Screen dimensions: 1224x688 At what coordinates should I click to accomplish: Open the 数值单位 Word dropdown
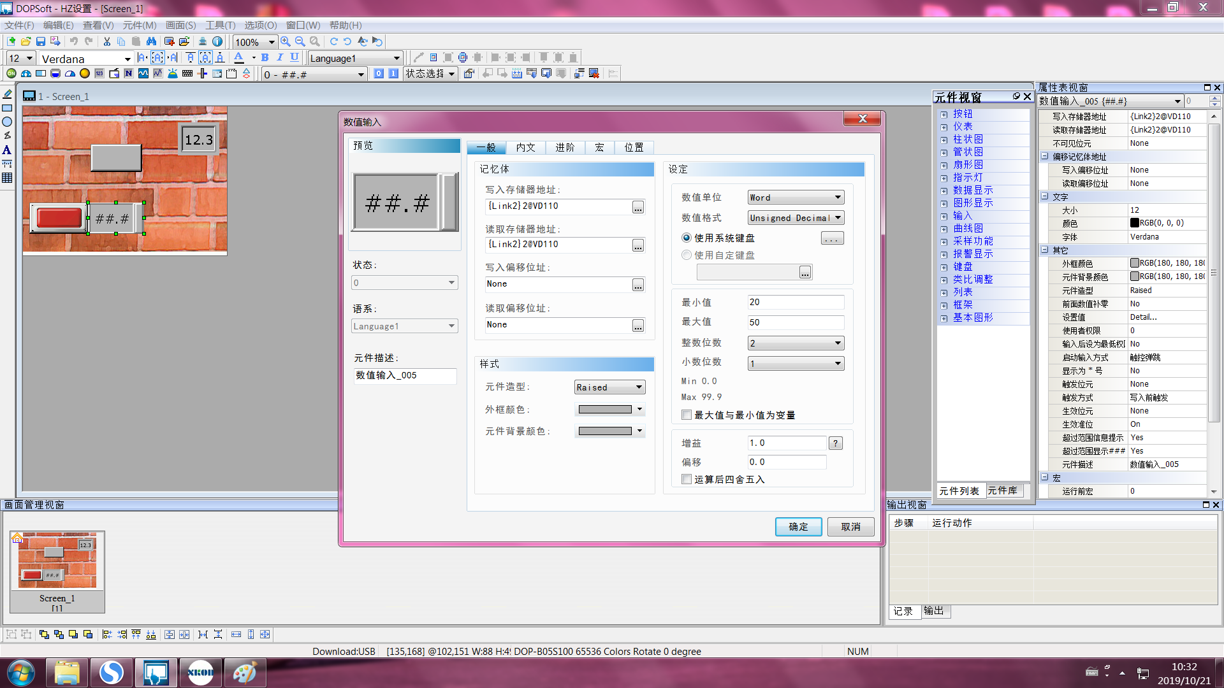(796, 197)
